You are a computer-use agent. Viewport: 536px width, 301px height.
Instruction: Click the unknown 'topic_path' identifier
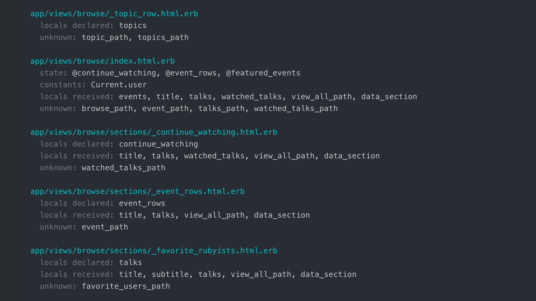point(105,37)
